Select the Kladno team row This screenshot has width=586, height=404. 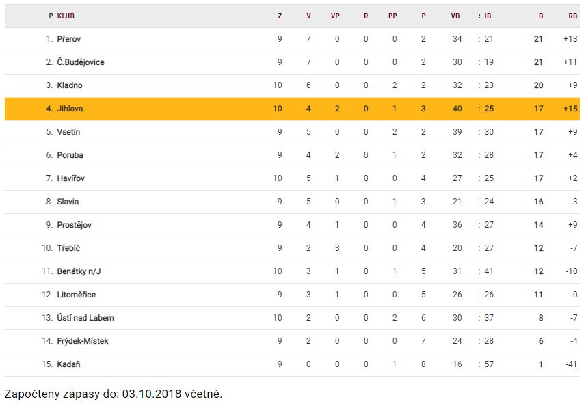[x=70, y=85]
